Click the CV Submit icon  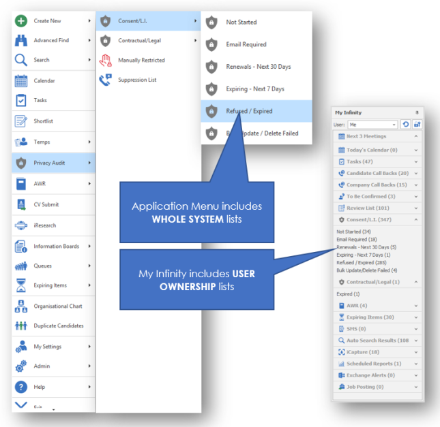pos(20,204)
